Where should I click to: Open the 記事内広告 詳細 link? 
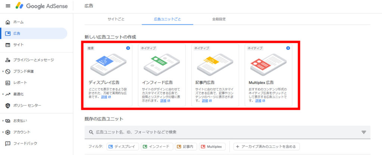(205, 101)
